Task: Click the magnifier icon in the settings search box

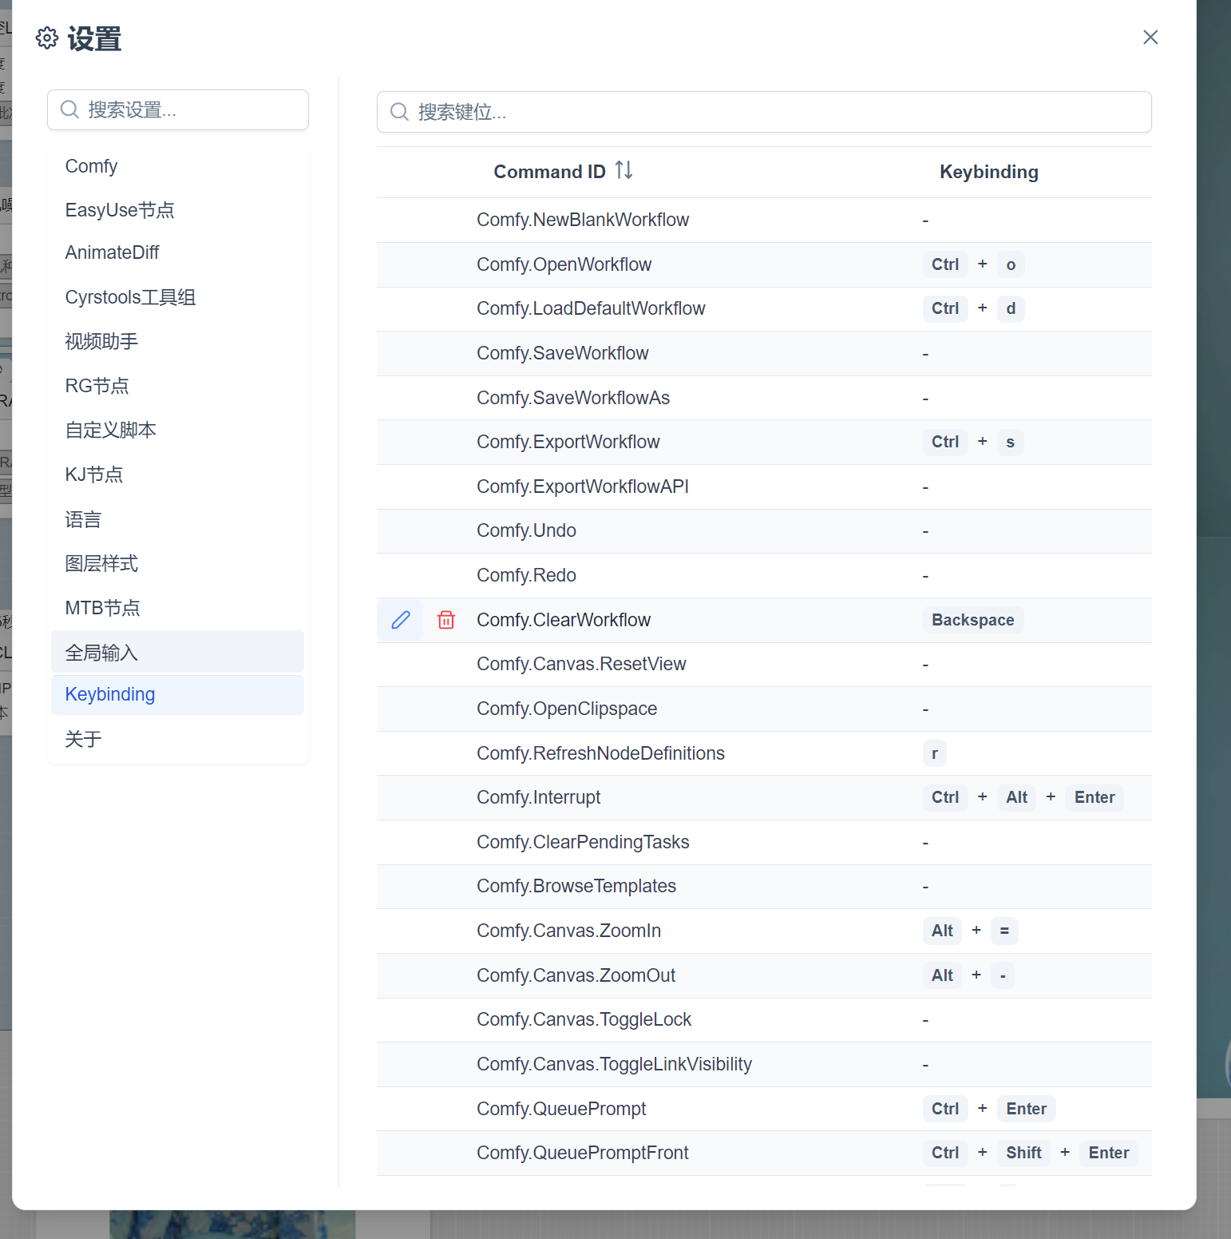Action: coord(69,109)
